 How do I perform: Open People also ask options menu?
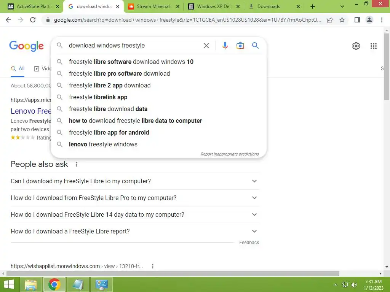coord(76,164)
